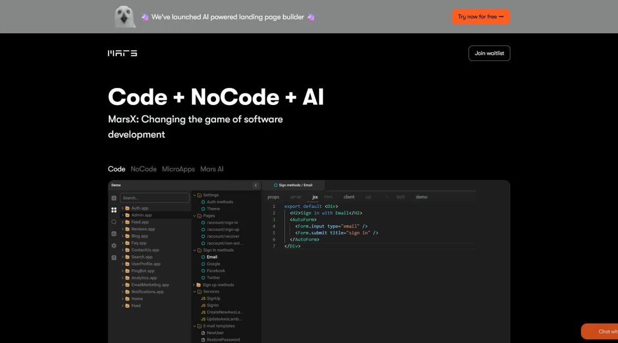Click the magnifier search icon in Demo sidebar
The height and width of the screenshot is (343, 618).
click(x=114, y=222)
